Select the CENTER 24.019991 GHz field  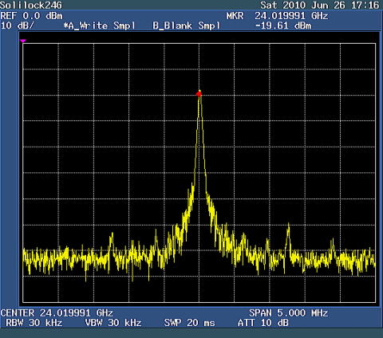[x=57, y=312]
